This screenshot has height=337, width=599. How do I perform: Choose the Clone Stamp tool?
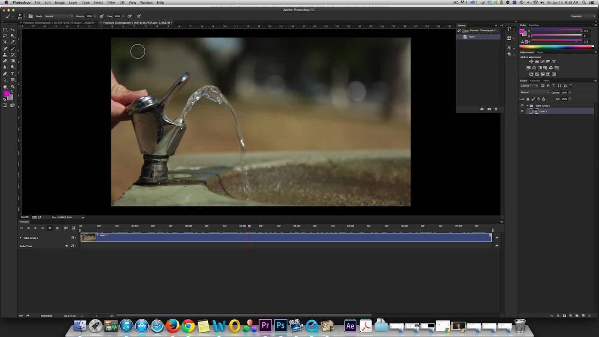click(5, 55)
